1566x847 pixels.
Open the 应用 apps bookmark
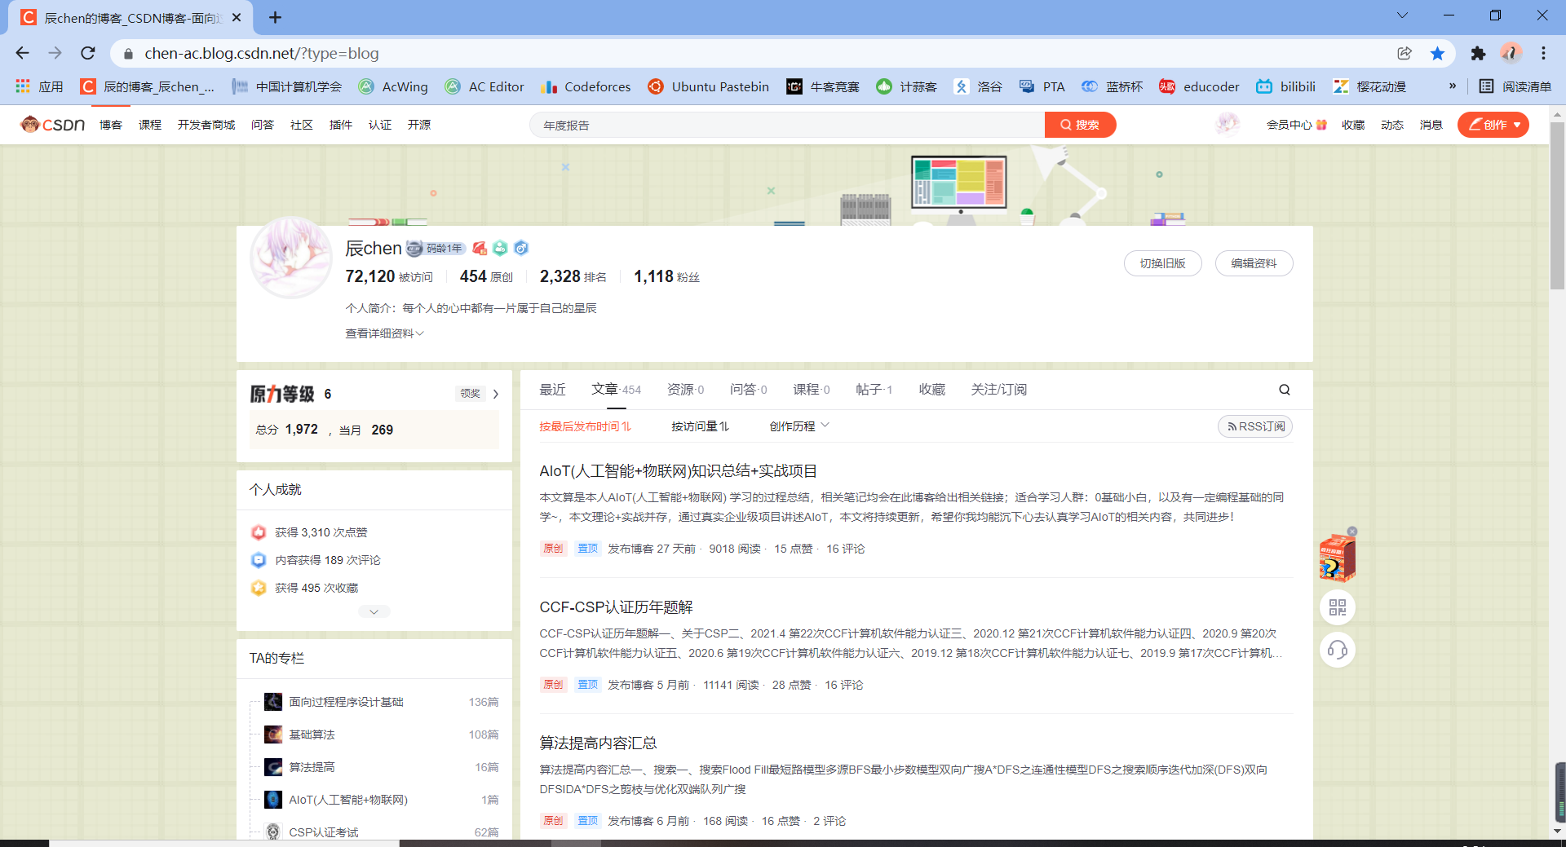[x=39, y=86]
